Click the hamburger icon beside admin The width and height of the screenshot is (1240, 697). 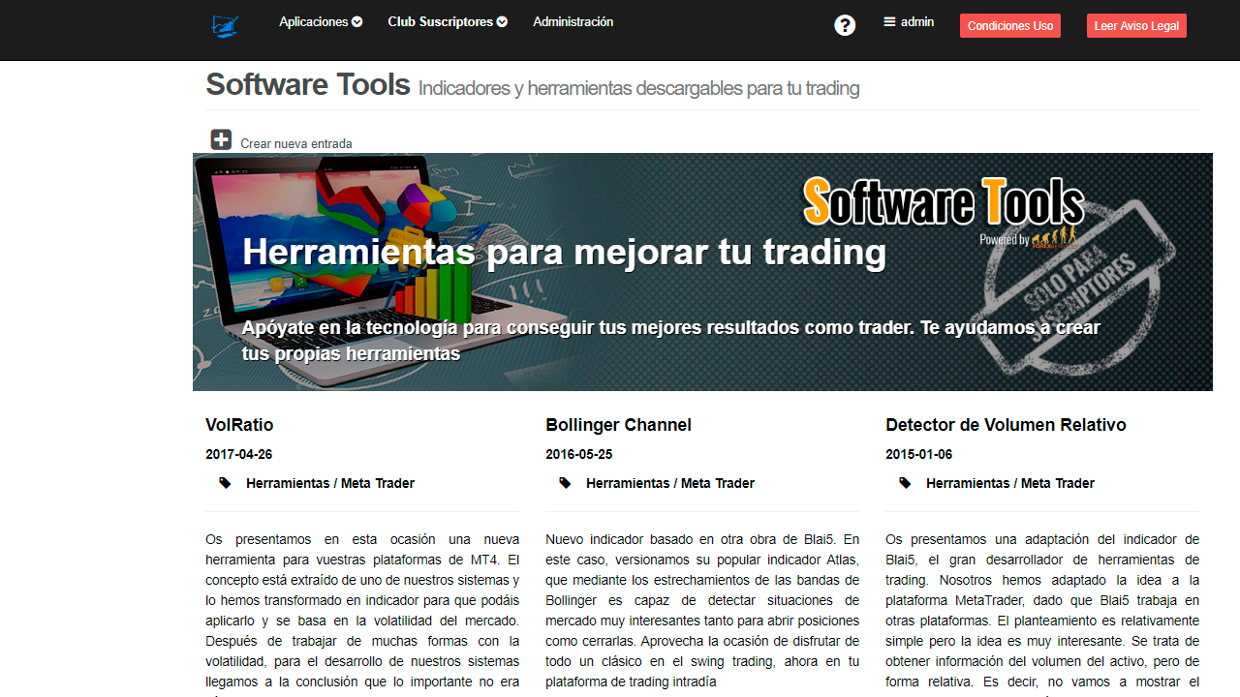click(889, 21)
